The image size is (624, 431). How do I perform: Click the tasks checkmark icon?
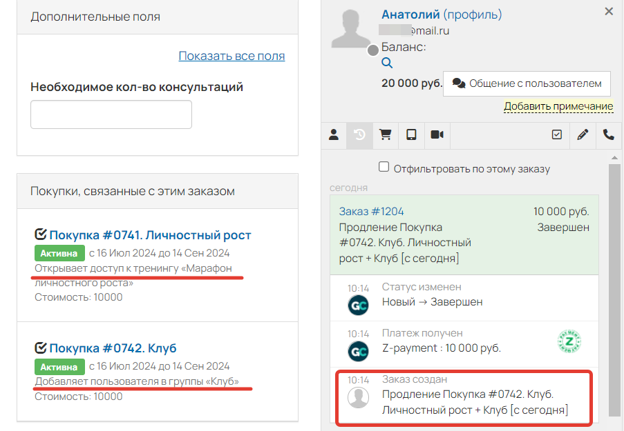pos(557,135)
